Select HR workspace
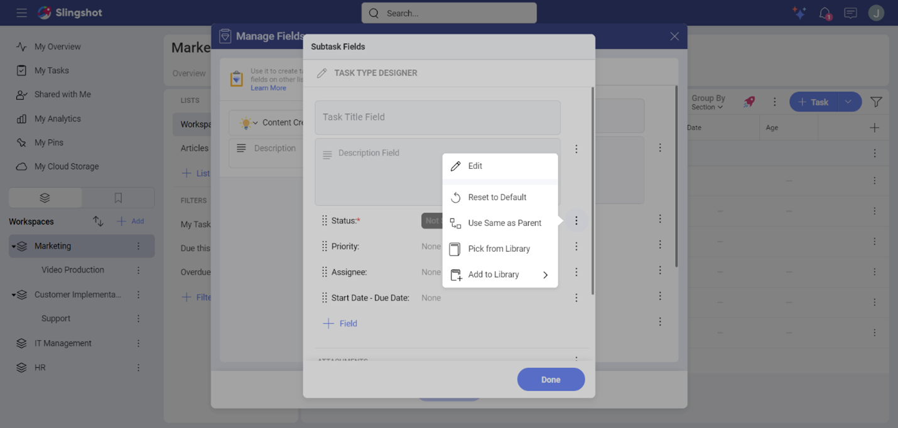This screenshot has width=898, height=428. 40,368
